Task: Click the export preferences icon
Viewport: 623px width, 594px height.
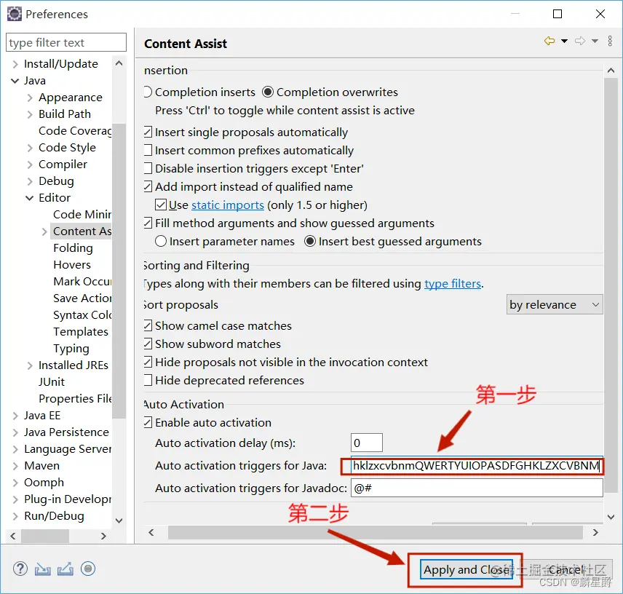Action: pyautogui.click(x=66, y=569)
